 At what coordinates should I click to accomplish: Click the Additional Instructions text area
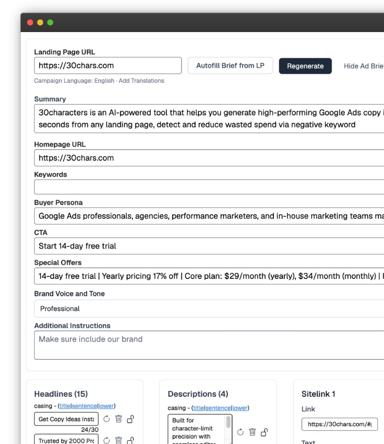(208, 345)
